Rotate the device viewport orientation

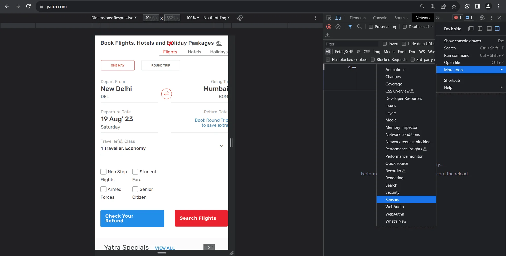coord(240,18)
